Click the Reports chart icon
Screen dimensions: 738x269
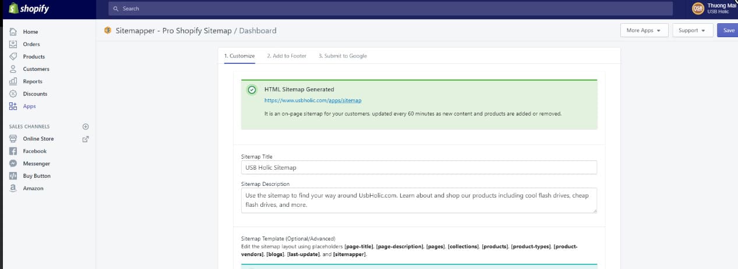[13, 81]
